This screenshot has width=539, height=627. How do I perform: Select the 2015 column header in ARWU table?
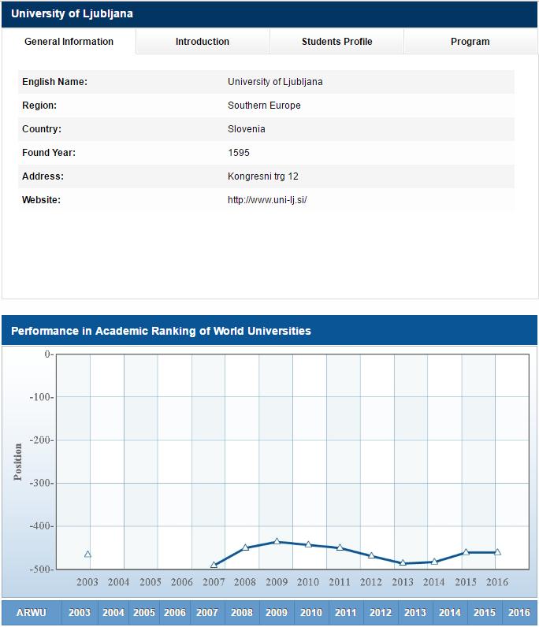[x=485, y=612]
